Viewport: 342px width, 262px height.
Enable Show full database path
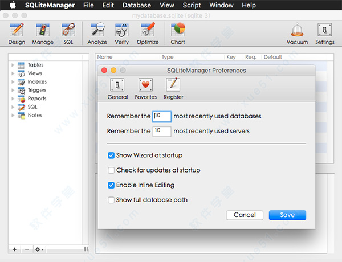111,200
